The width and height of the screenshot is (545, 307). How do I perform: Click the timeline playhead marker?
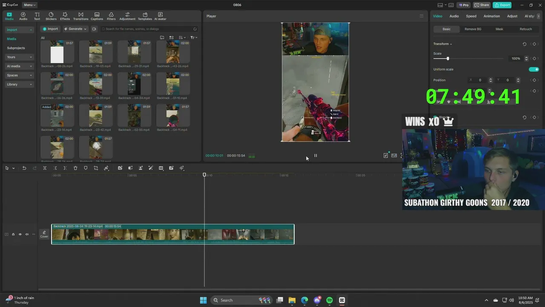(x=204, y=175)
